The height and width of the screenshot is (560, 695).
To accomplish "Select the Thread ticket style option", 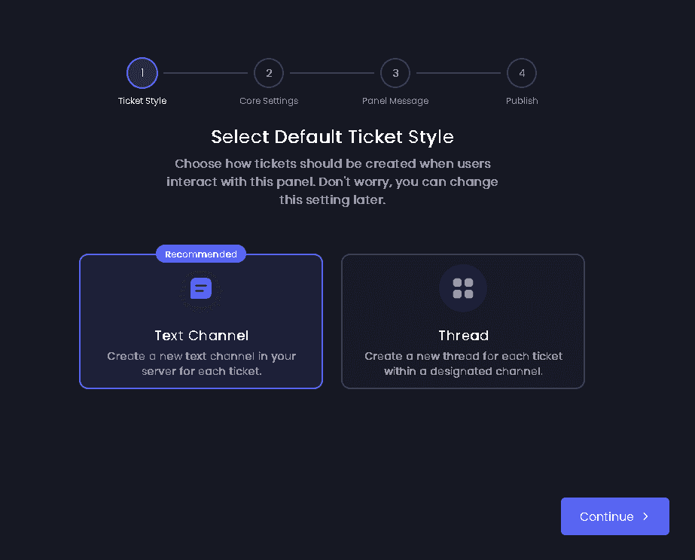I will click(x=462, y=321).
